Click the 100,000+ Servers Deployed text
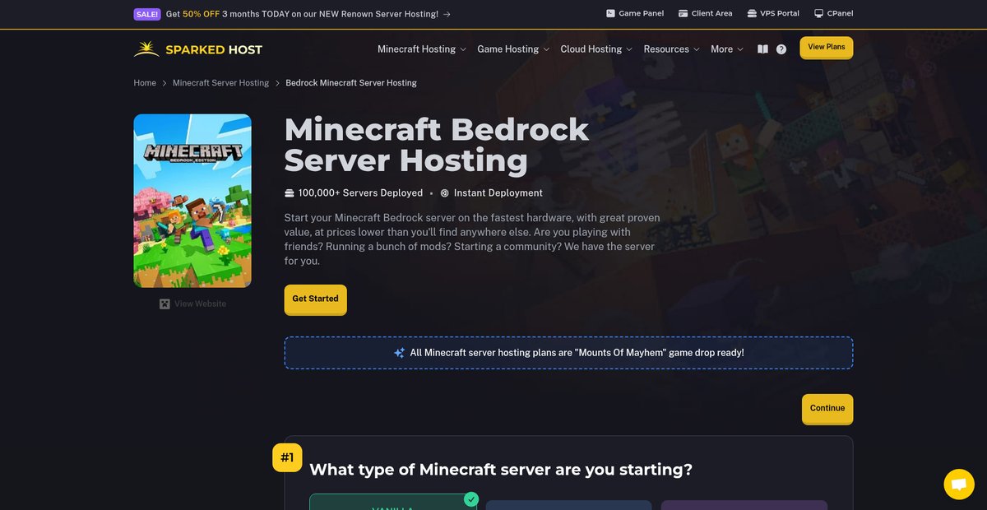The height and width of the screenshot is (510, 987). tap(360, 193)
